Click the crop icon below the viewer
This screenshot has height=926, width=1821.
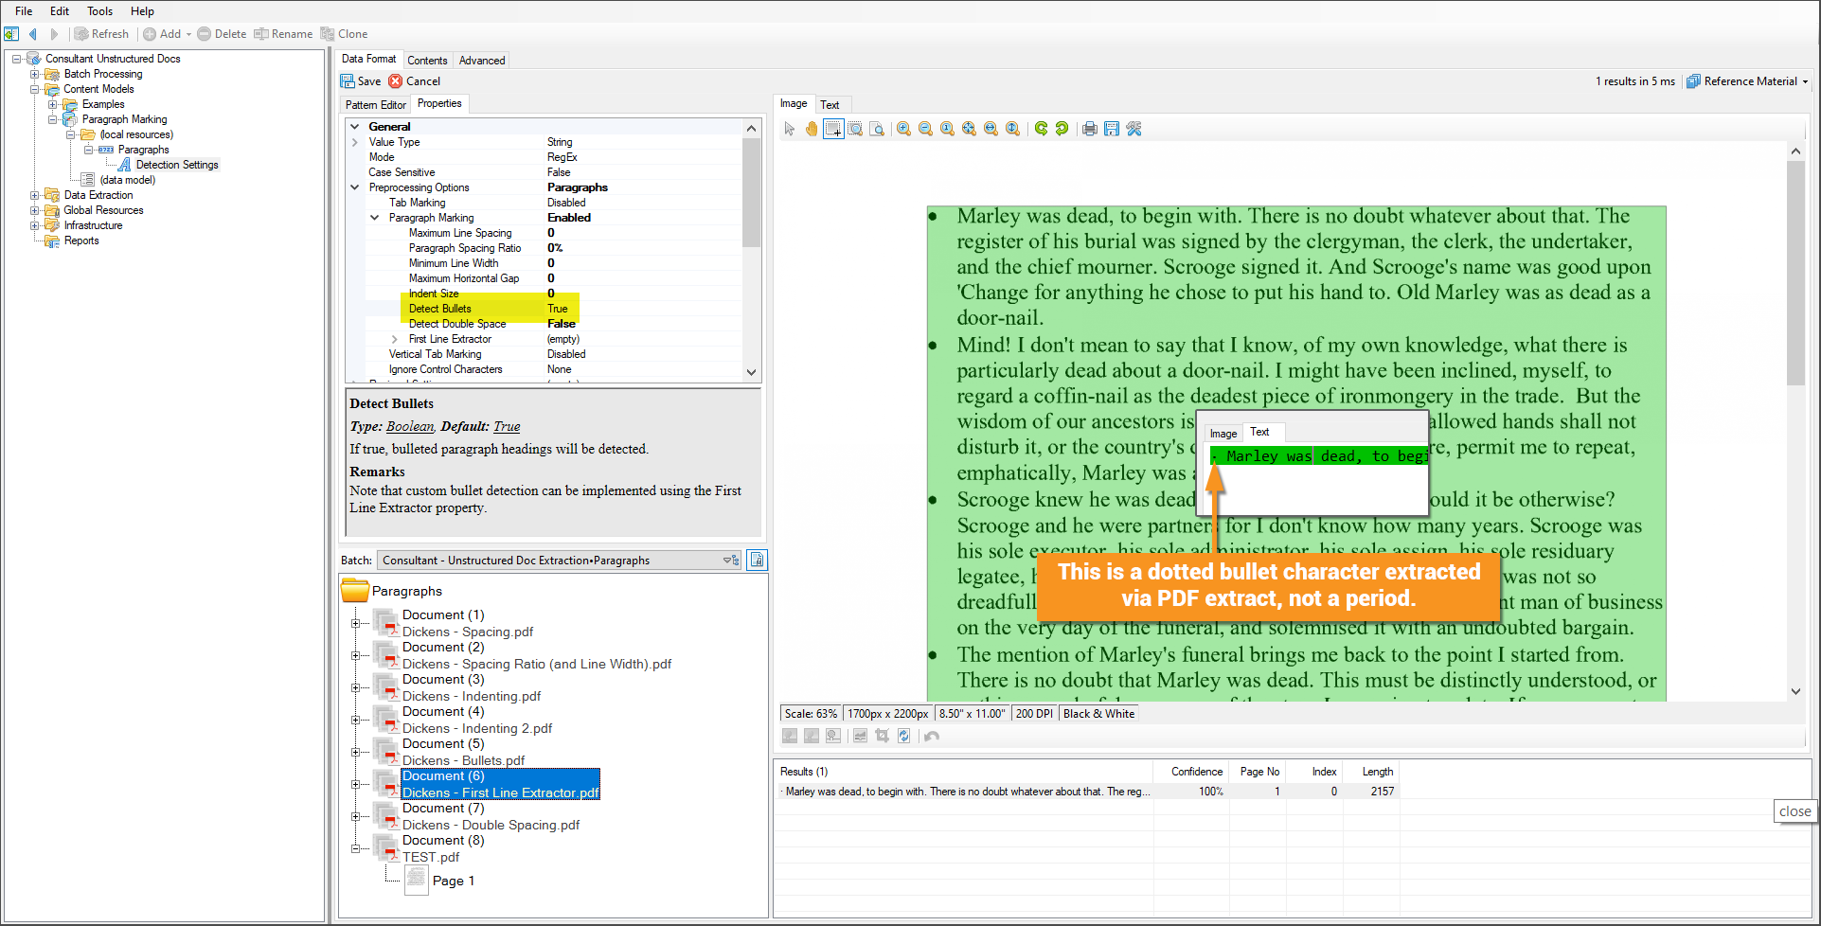click(x=882, y=736)
